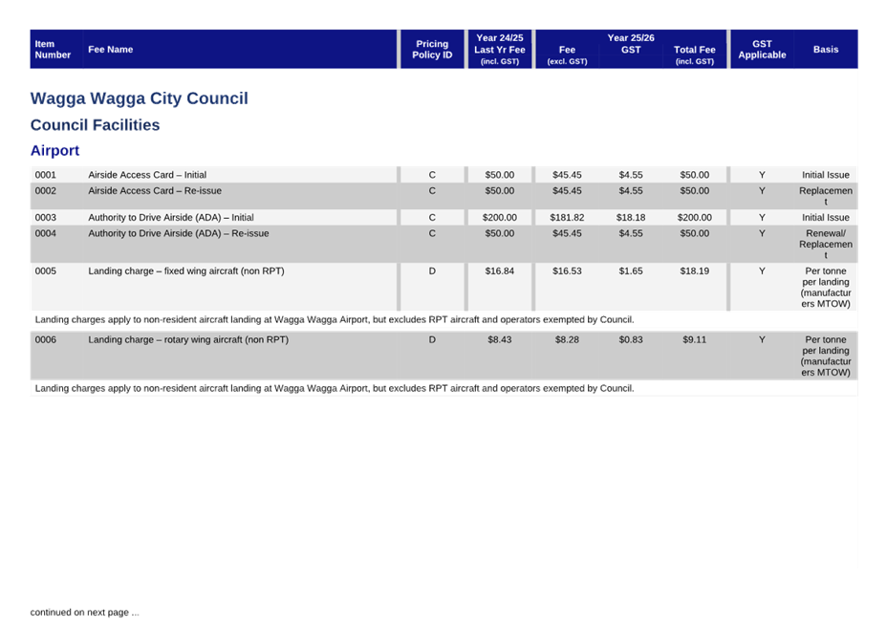The height and width of the screenshot is (627, 887).
Task: Click 'Authority to Drive Airside (ADA) – Re-issue'
Action: pos(178,233)
